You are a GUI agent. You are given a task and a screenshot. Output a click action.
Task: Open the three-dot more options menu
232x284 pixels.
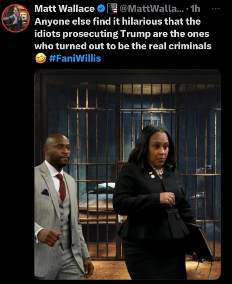[216, 8]
